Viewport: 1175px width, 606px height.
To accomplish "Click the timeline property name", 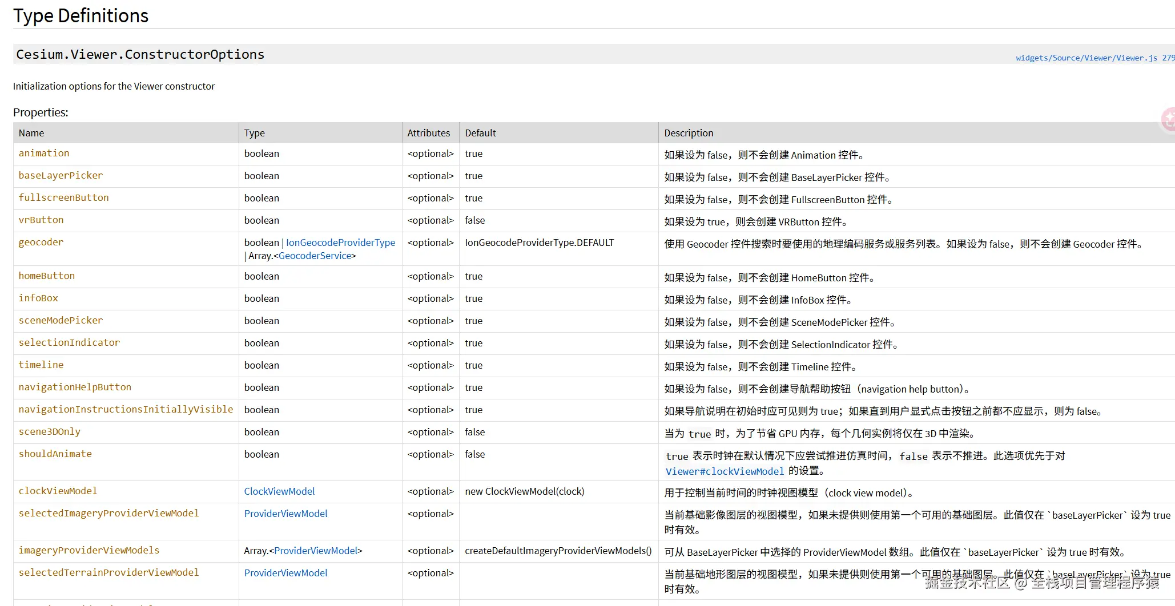I will coord(41,365).
